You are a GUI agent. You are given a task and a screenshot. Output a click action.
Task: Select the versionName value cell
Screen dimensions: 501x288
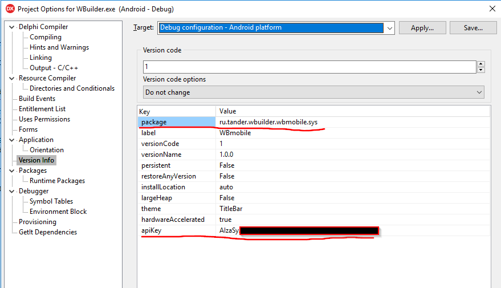pos(353,155)
